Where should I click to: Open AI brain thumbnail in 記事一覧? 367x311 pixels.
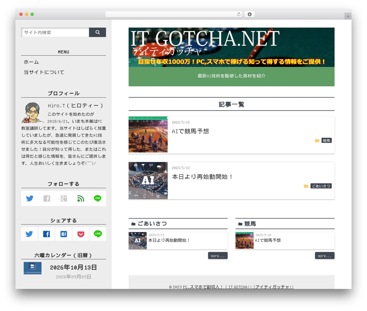point(148,180)
